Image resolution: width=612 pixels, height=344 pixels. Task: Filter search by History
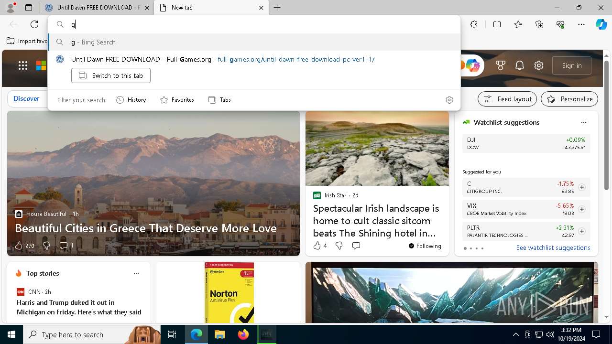click(131, 100)
